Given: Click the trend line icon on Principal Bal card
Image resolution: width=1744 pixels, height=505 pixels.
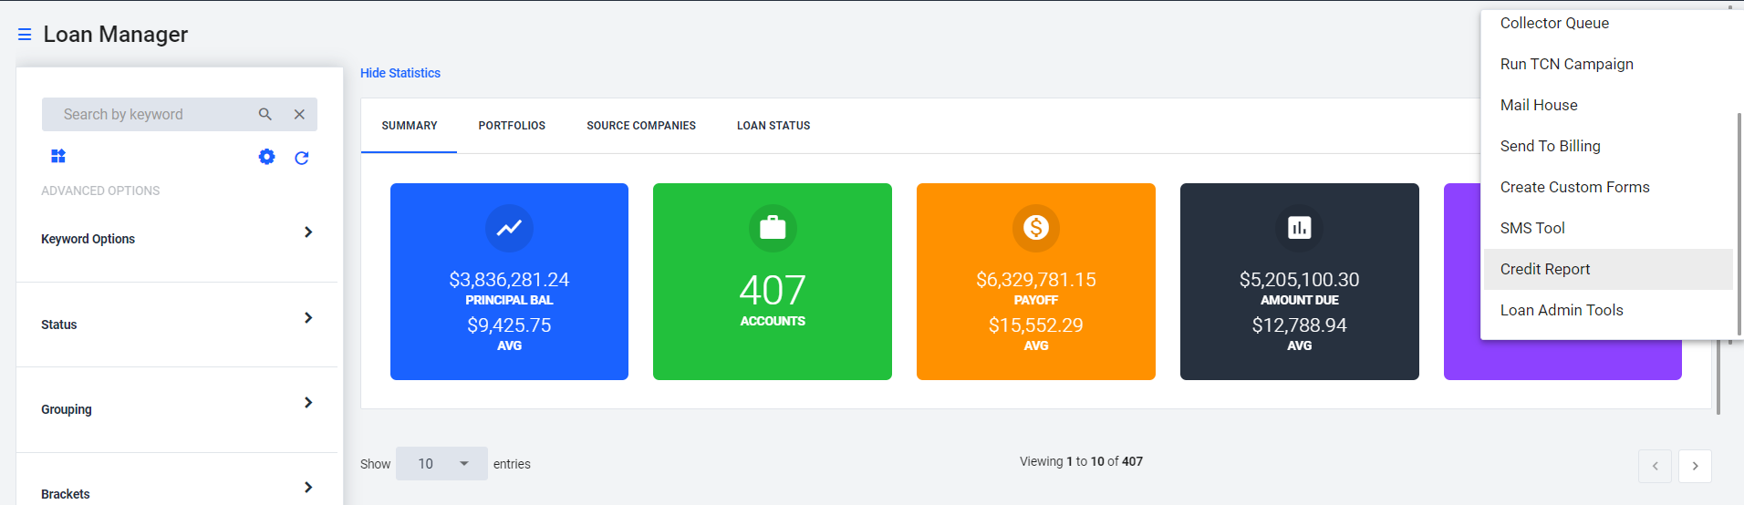Looking at the screenshot, I should (509, 228).
